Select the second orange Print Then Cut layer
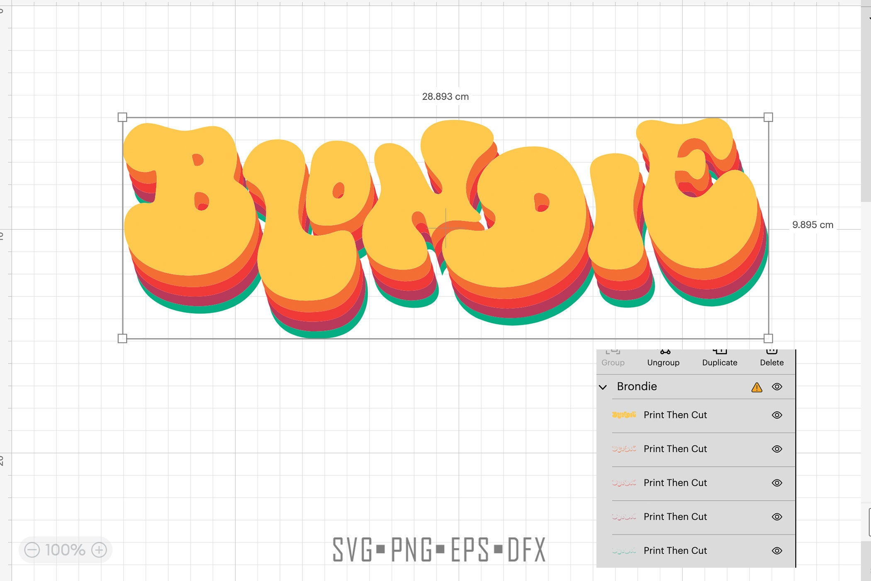This screenshot has height=581, width=871. [676, 449]
